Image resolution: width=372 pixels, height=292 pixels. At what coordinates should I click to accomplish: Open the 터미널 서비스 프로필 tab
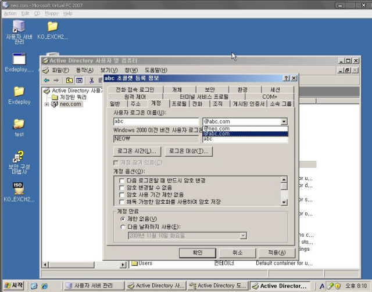(x=204, y=97)
